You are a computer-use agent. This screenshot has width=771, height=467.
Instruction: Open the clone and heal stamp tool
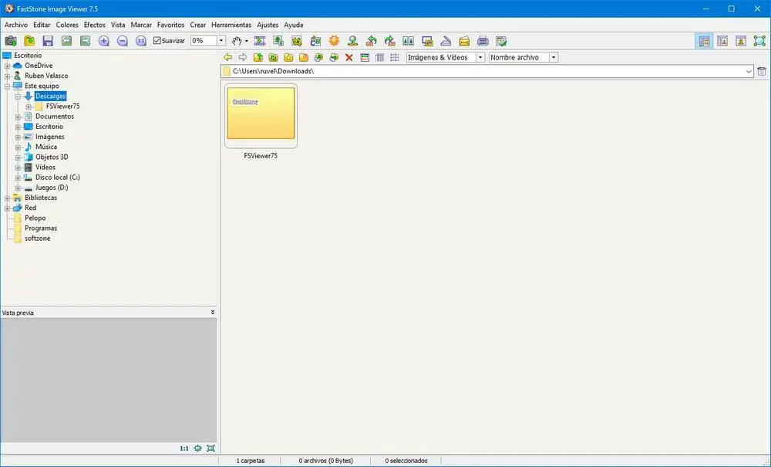pos(352,41)
